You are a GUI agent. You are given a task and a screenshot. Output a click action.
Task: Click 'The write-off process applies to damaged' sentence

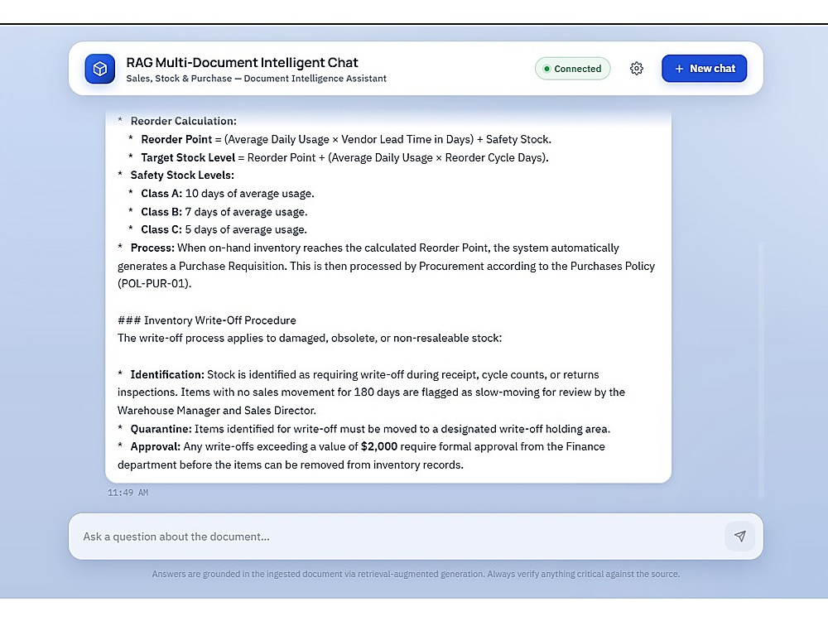coord(310,338)
